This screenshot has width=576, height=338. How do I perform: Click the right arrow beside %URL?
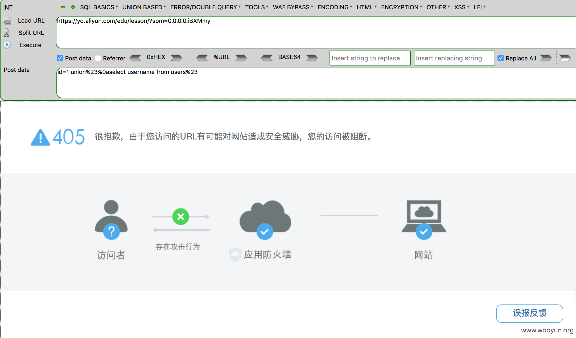[241, 58]
